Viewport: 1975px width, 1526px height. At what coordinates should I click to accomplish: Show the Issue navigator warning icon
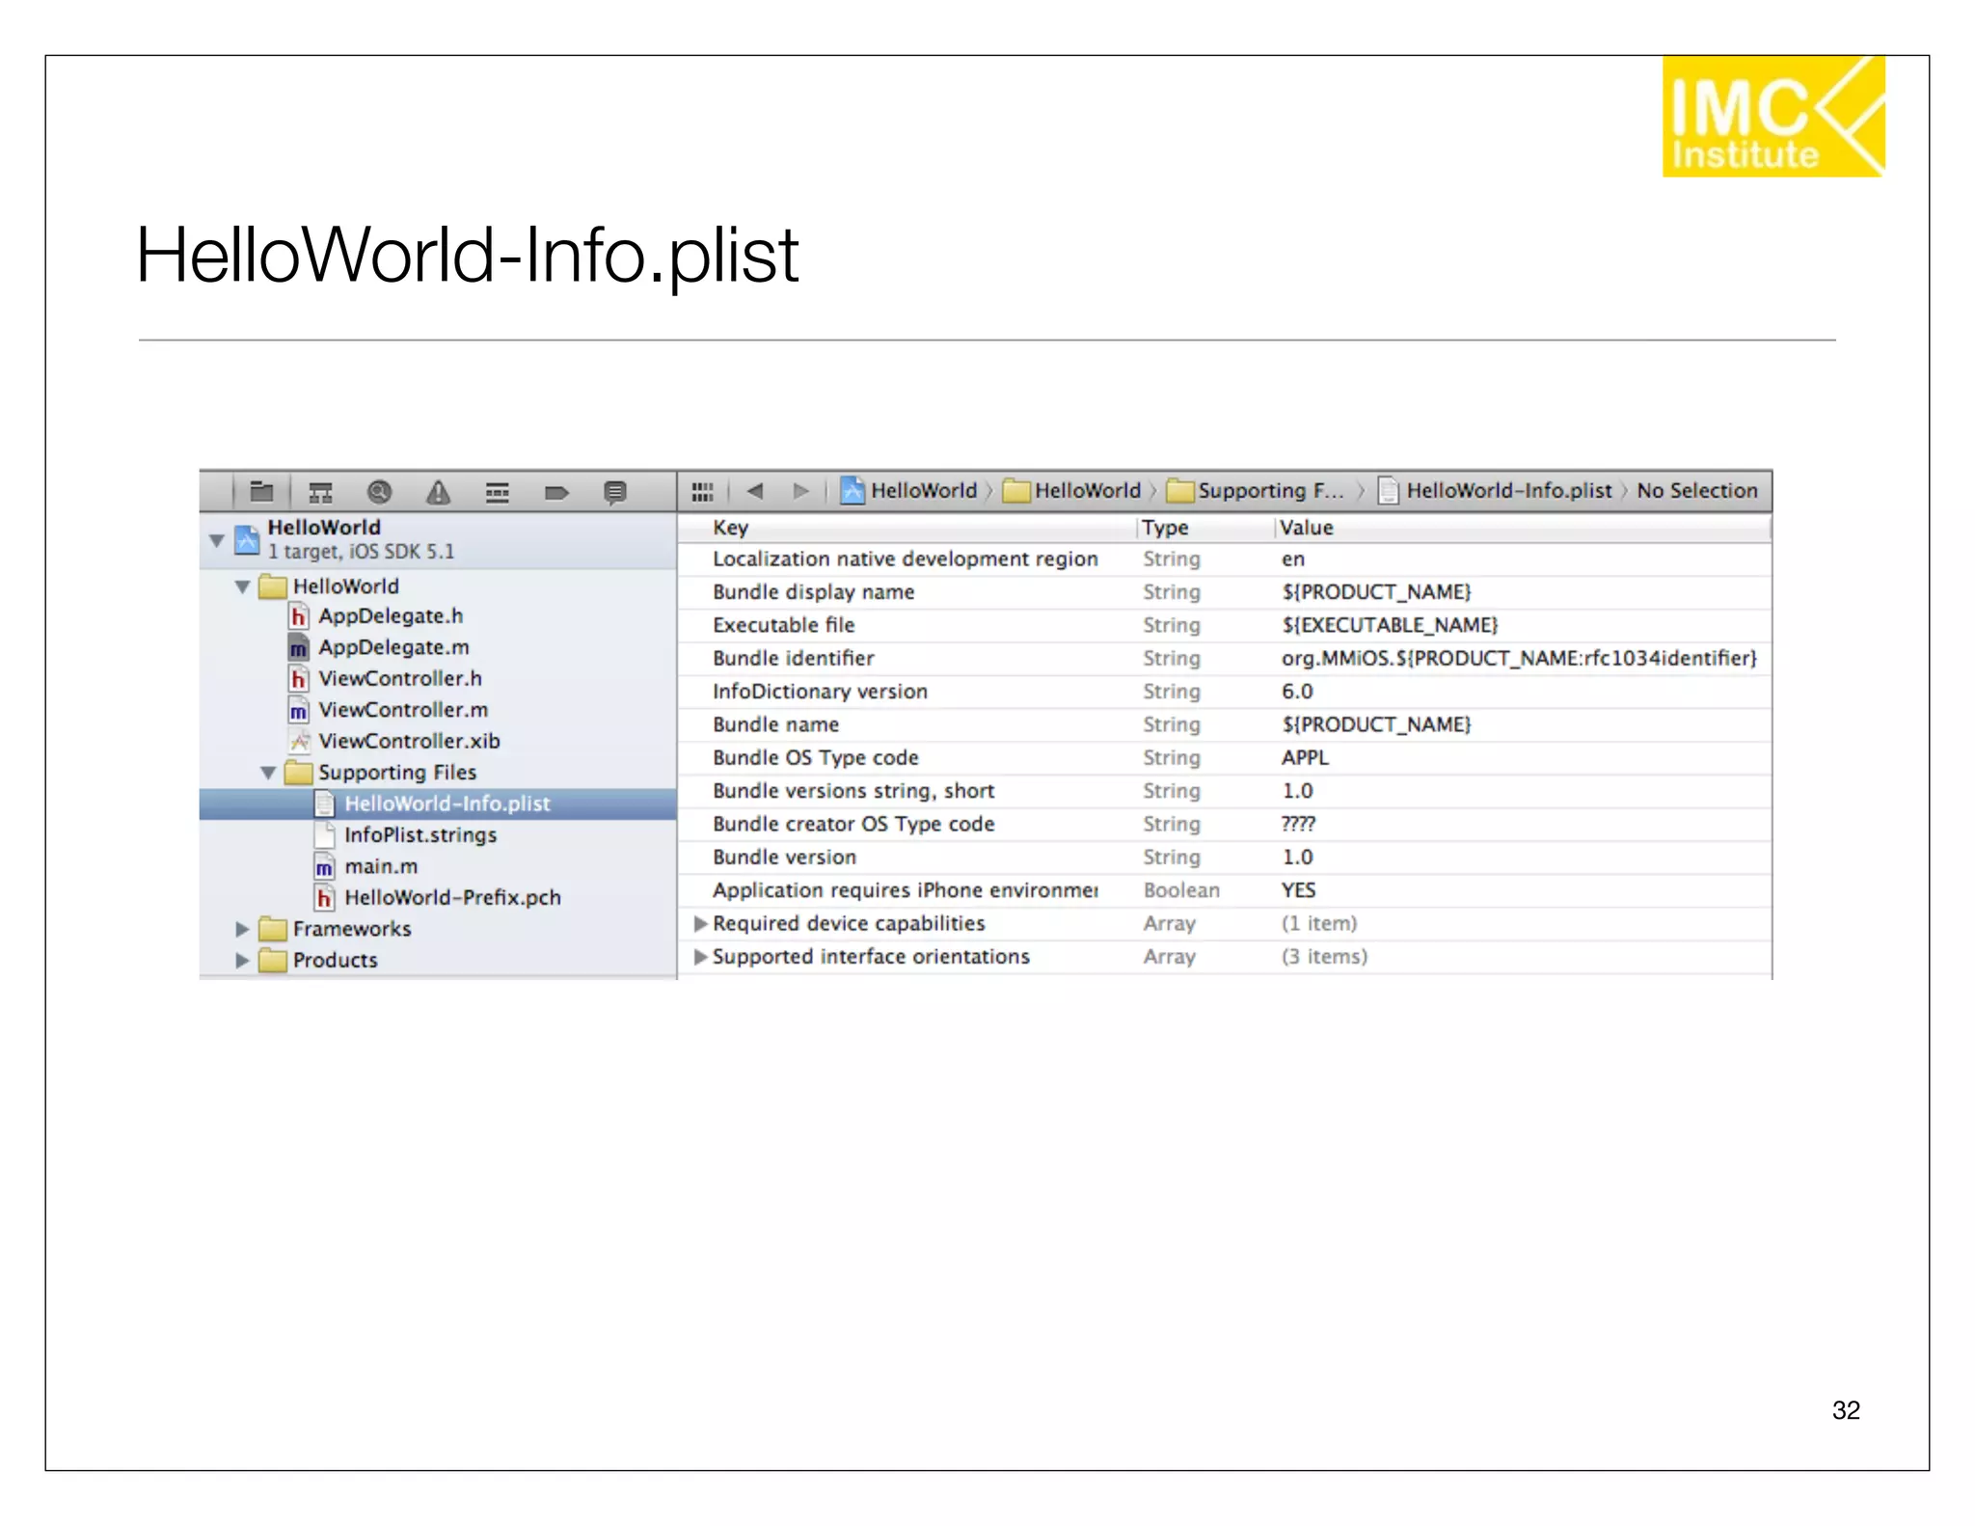tap(438, 493)
